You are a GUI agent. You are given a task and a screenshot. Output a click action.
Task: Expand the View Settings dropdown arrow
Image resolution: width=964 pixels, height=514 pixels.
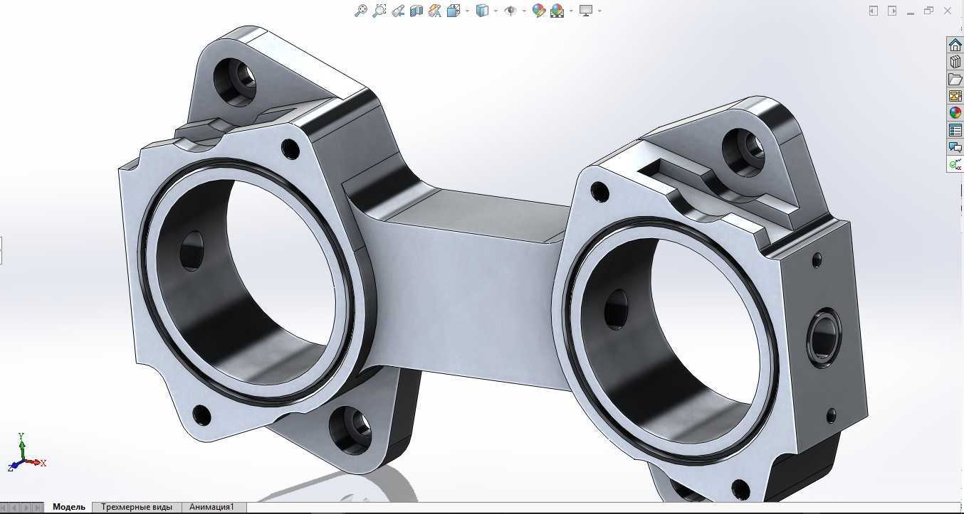[599, 11]
